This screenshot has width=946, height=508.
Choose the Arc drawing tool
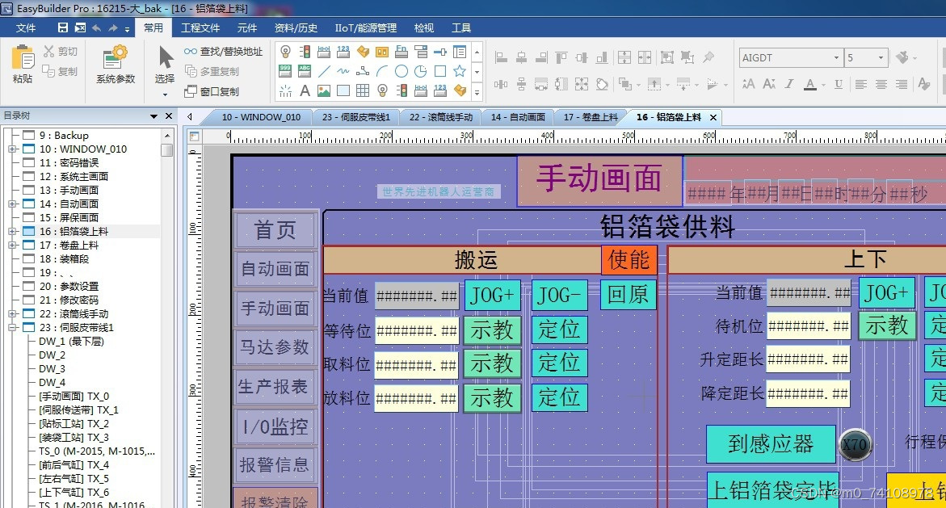tap(382, 71)
